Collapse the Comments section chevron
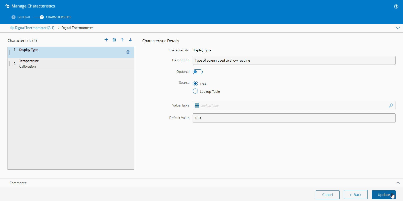Screen dimensions: 403x201 click(397, 183)
